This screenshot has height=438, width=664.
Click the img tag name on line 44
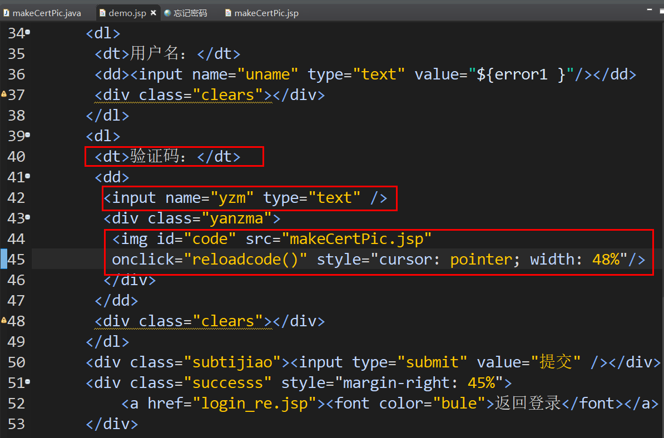pos(135,239)
